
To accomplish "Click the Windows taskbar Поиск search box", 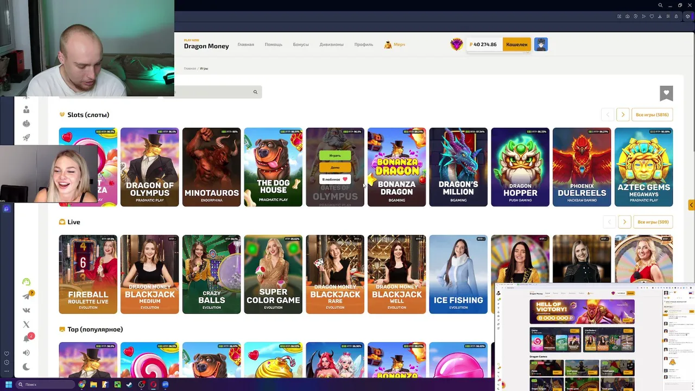I will (45, 384).
